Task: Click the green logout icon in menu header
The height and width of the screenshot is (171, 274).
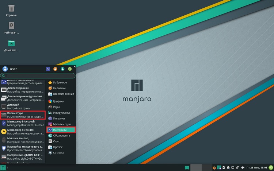Action: (70, 69)
